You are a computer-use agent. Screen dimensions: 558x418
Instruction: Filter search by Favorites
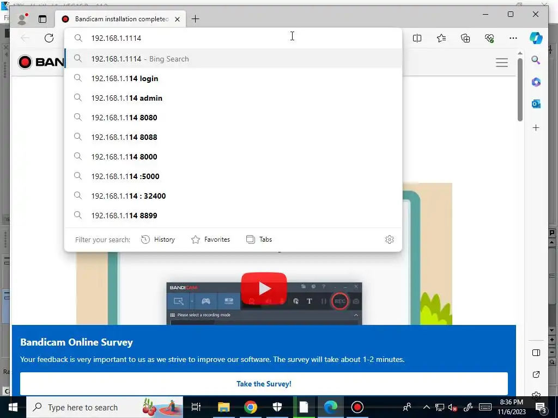[x=211, y=239]
